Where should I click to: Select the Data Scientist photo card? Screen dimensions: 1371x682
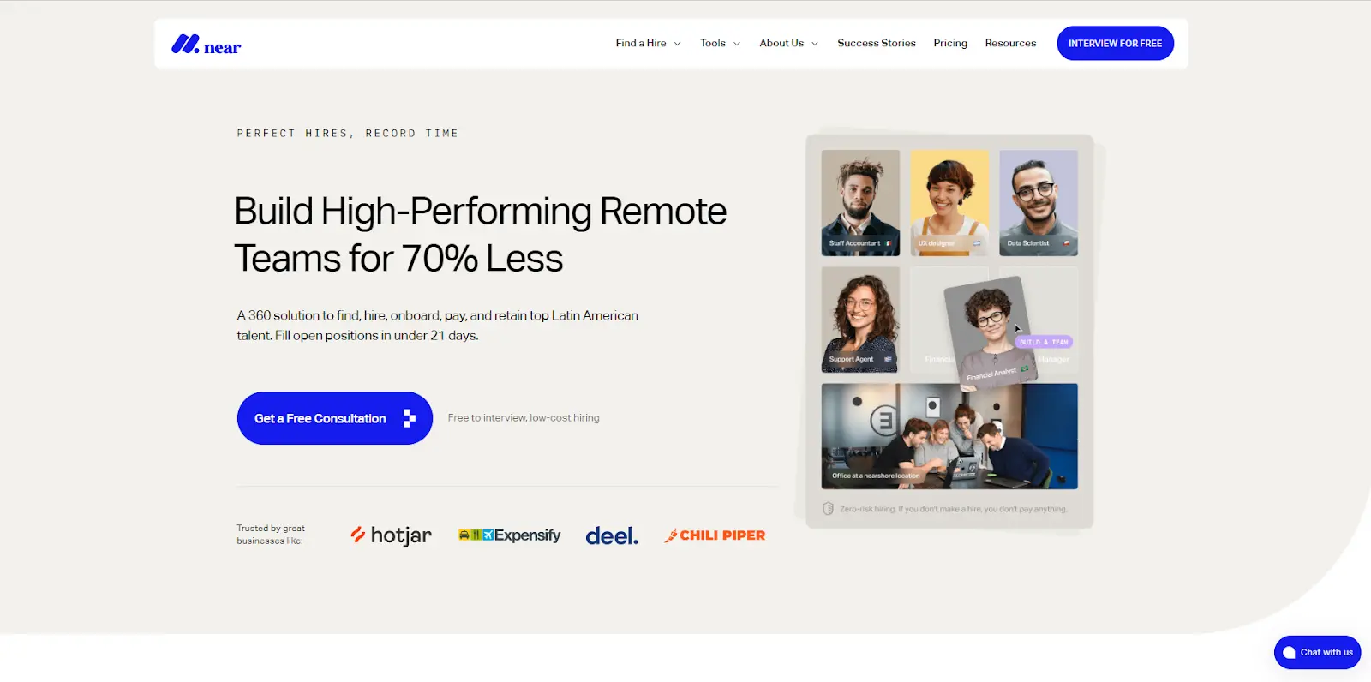1039,203
